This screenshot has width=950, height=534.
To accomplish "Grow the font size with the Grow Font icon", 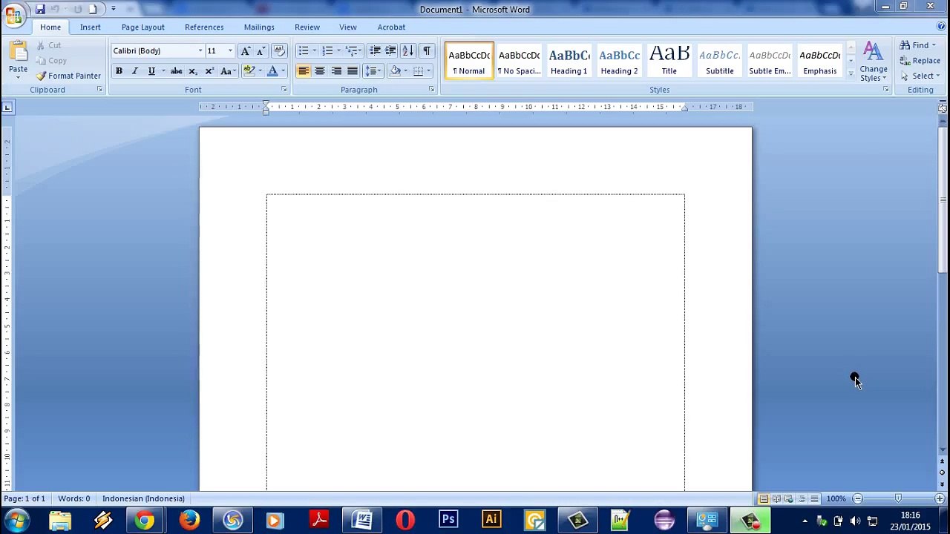I will [x=246, y=50].
